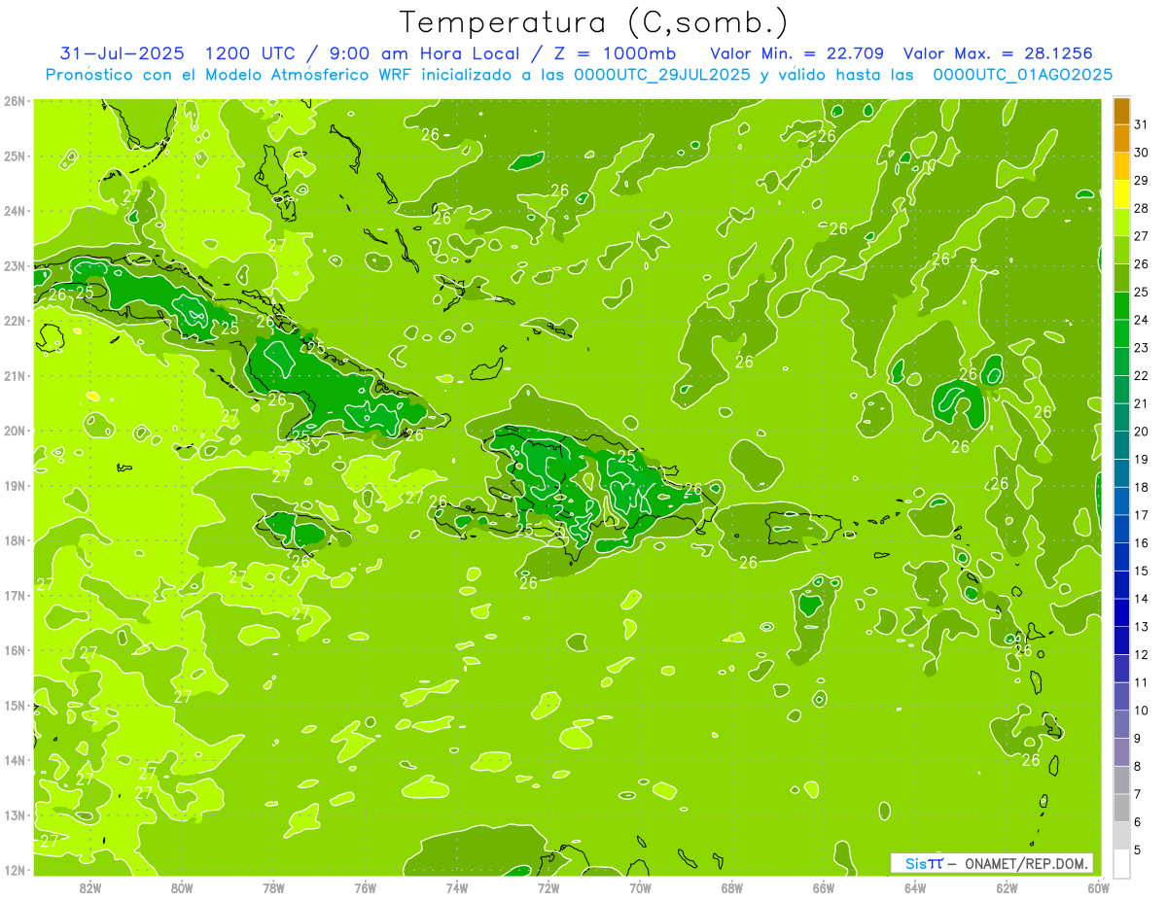Click the 'Sisπ' logo text
This screenshot has height=901, width=1167.
(924, 863)
